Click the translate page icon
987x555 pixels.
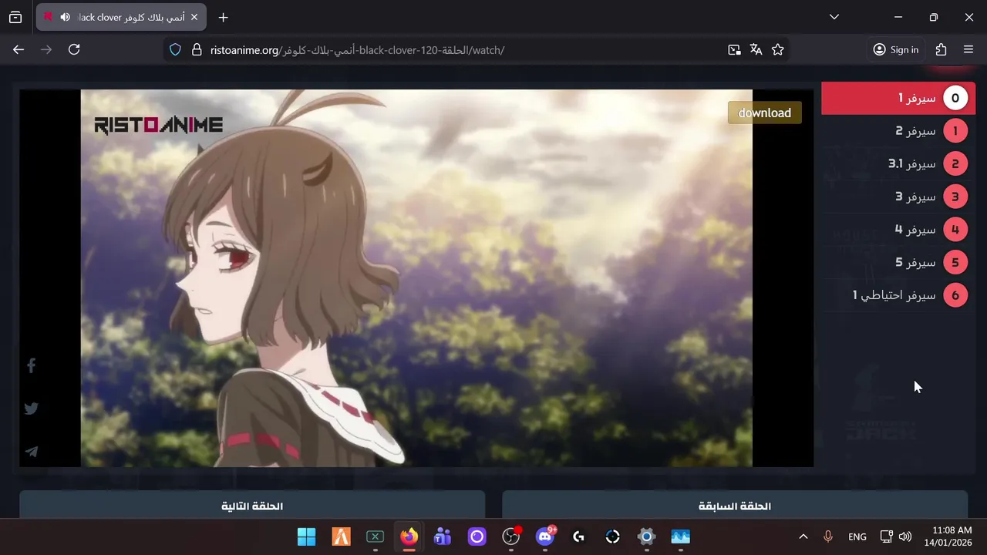pos(756,50)
